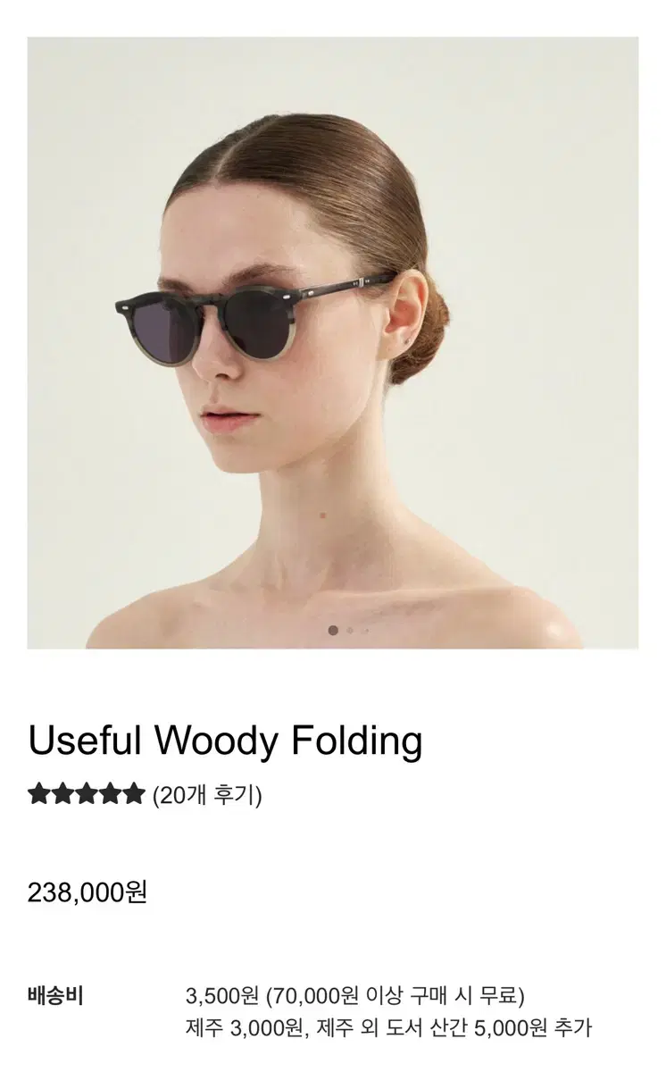
Task: Click the 238,000원 price text
Action: pos(87,892)
